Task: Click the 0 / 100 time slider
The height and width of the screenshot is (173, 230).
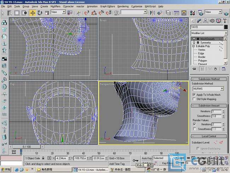Action: pos(27,147)
